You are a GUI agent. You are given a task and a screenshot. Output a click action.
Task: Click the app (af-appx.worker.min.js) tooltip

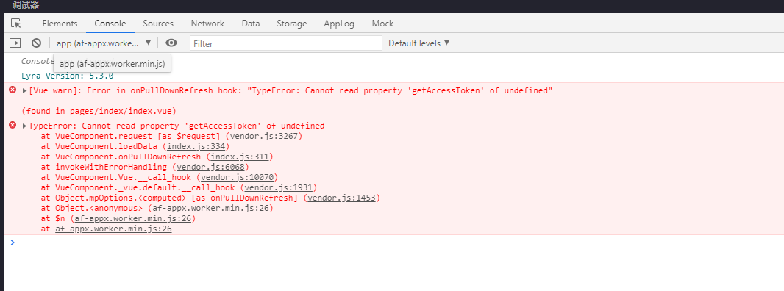pyautogui.click(x=113, y=64)
